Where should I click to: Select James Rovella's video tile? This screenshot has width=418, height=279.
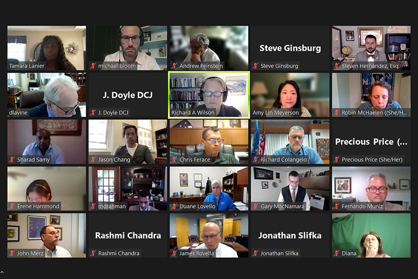tap(209, 235)
